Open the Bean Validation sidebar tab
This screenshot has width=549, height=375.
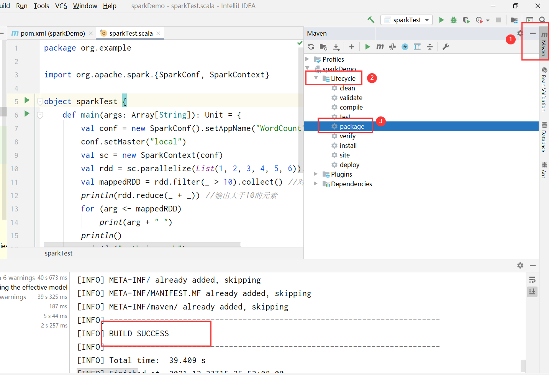click(544, 89)
